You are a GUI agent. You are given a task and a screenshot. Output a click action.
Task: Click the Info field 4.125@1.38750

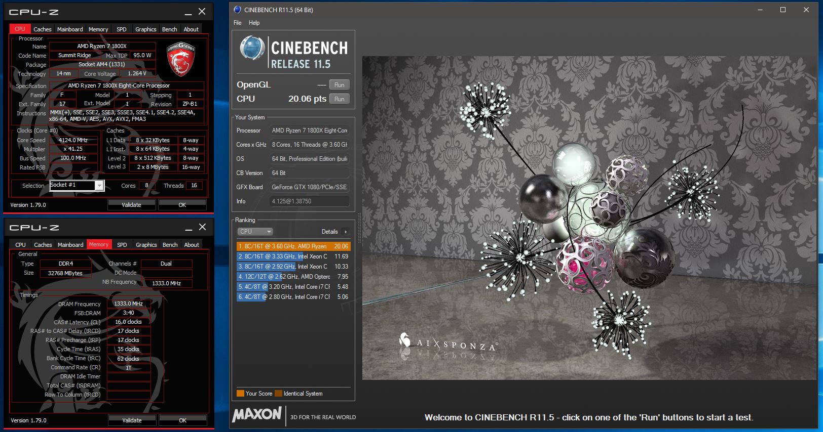coord(310,201)
